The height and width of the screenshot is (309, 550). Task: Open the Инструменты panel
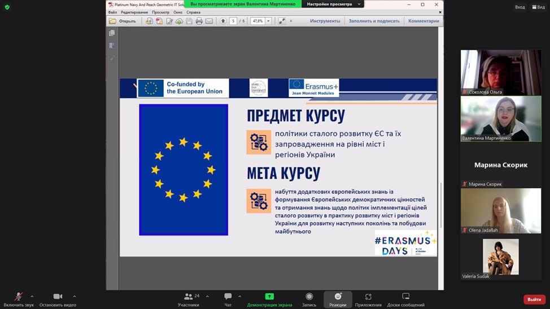tap(325, 21)
